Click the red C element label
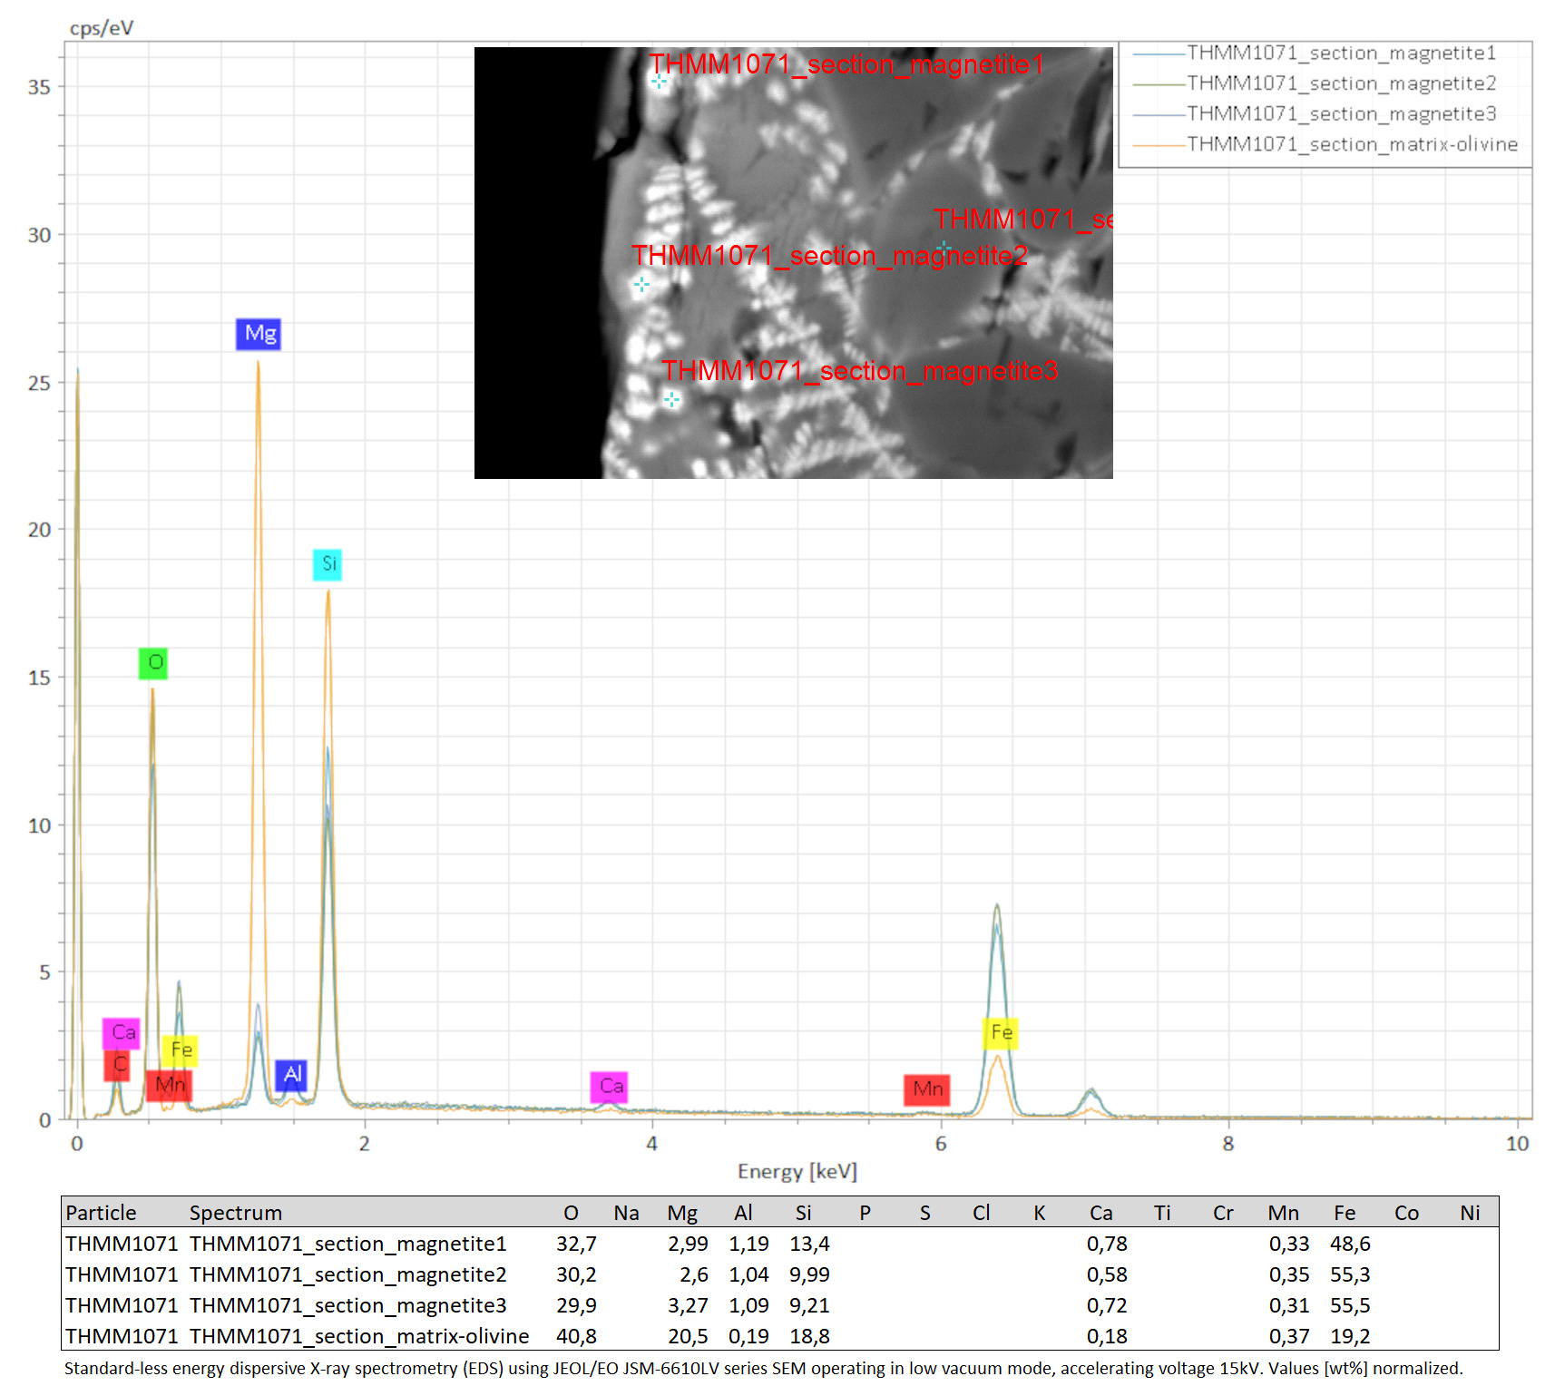This screenshot has height=1386, width=1555. pyautogui.click(x=117, y=1065)
